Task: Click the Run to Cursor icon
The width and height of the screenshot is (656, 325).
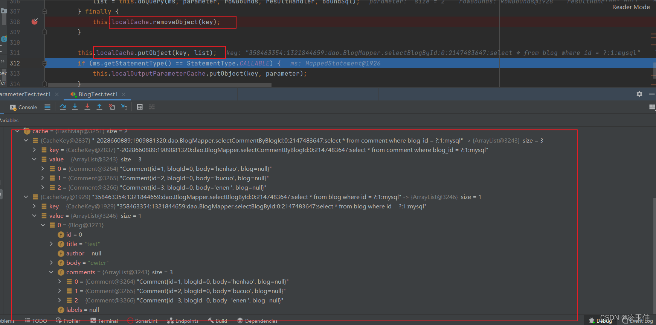Action: point(124,107)
